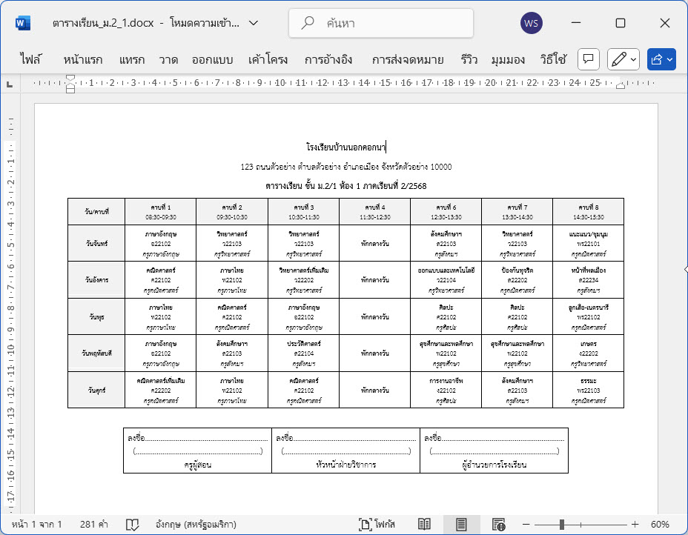Open proofing check book icon in status bar

132,524
